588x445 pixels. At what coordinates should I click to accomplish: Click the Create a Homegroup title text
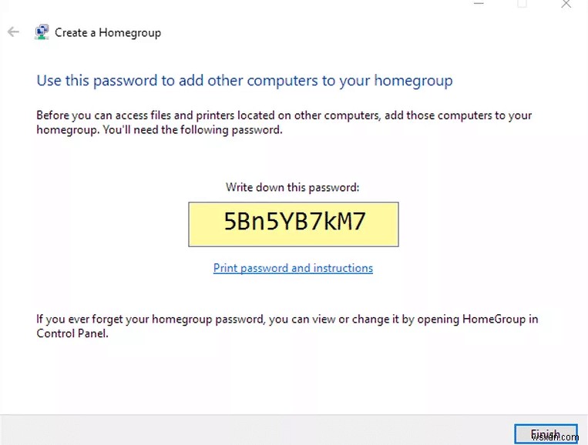pyautogui.click(x=108, y=32)
